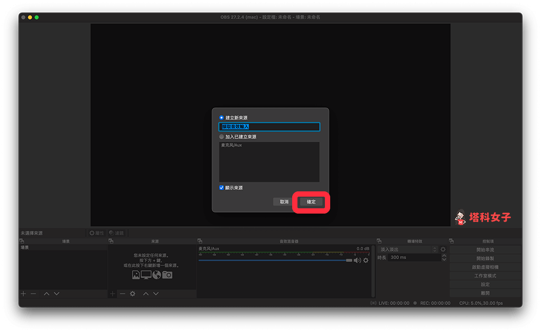Increase transition duration with stepper up arrow
The height and width of the screenshot is (332, 541).
[x=444, y=255]
